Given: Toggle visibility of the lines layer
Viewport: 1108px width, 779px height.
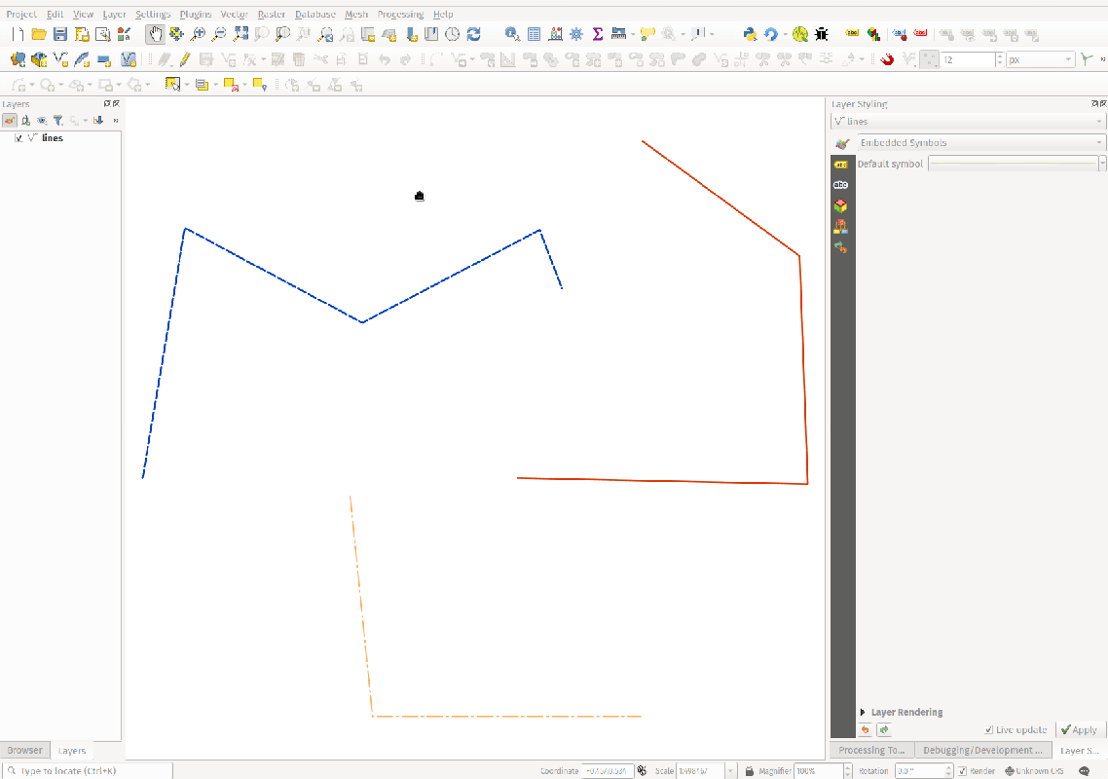Looking at the screenshot, I should pyautogui.click(x=18, y=138).
